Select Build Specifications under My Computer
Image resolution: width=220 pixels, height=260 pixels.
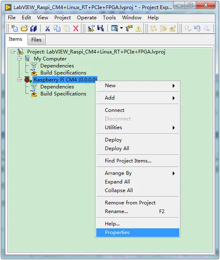click(x=63, y=73)
